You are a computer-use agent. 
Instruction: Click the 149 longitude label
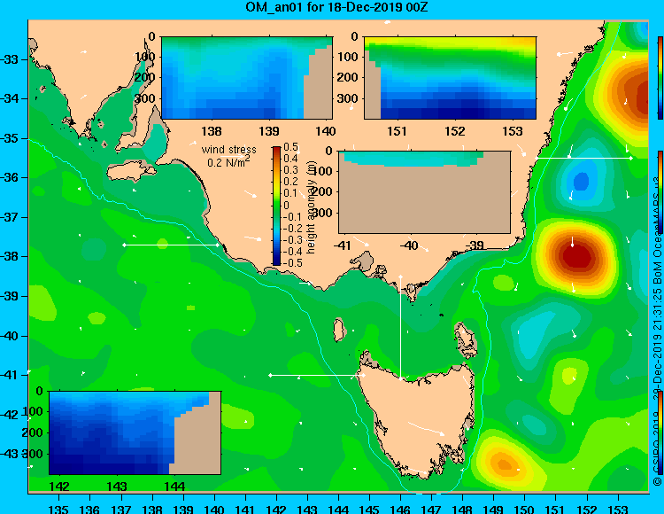493,509
